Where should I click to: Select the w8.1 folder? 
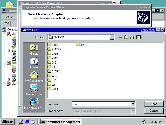[53, 89]
